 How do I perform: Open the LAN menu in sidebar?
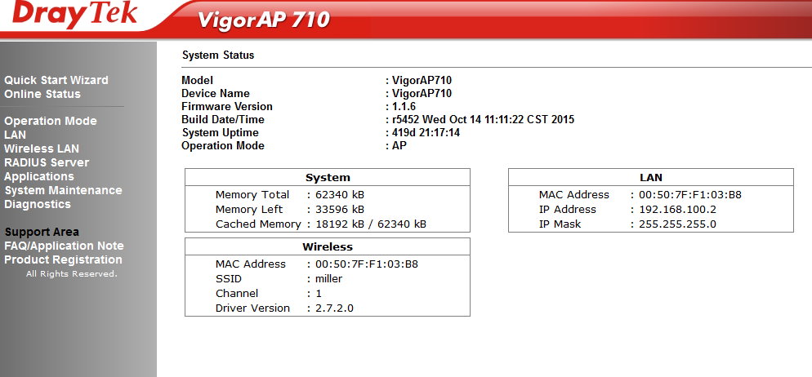click(x=15, y=135)
